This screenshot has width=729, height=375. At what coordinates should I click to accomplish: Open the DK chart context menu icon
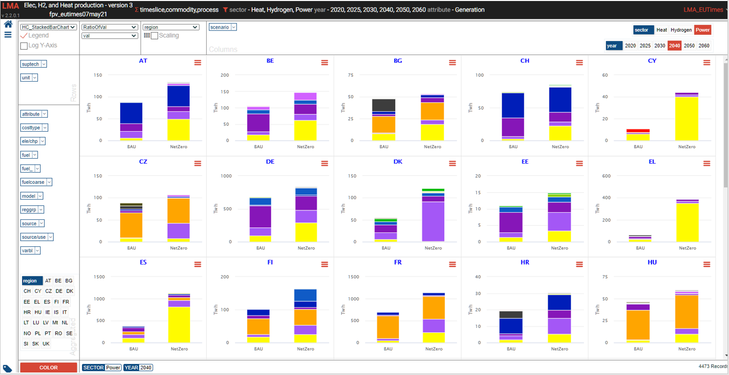click(452, 163)
